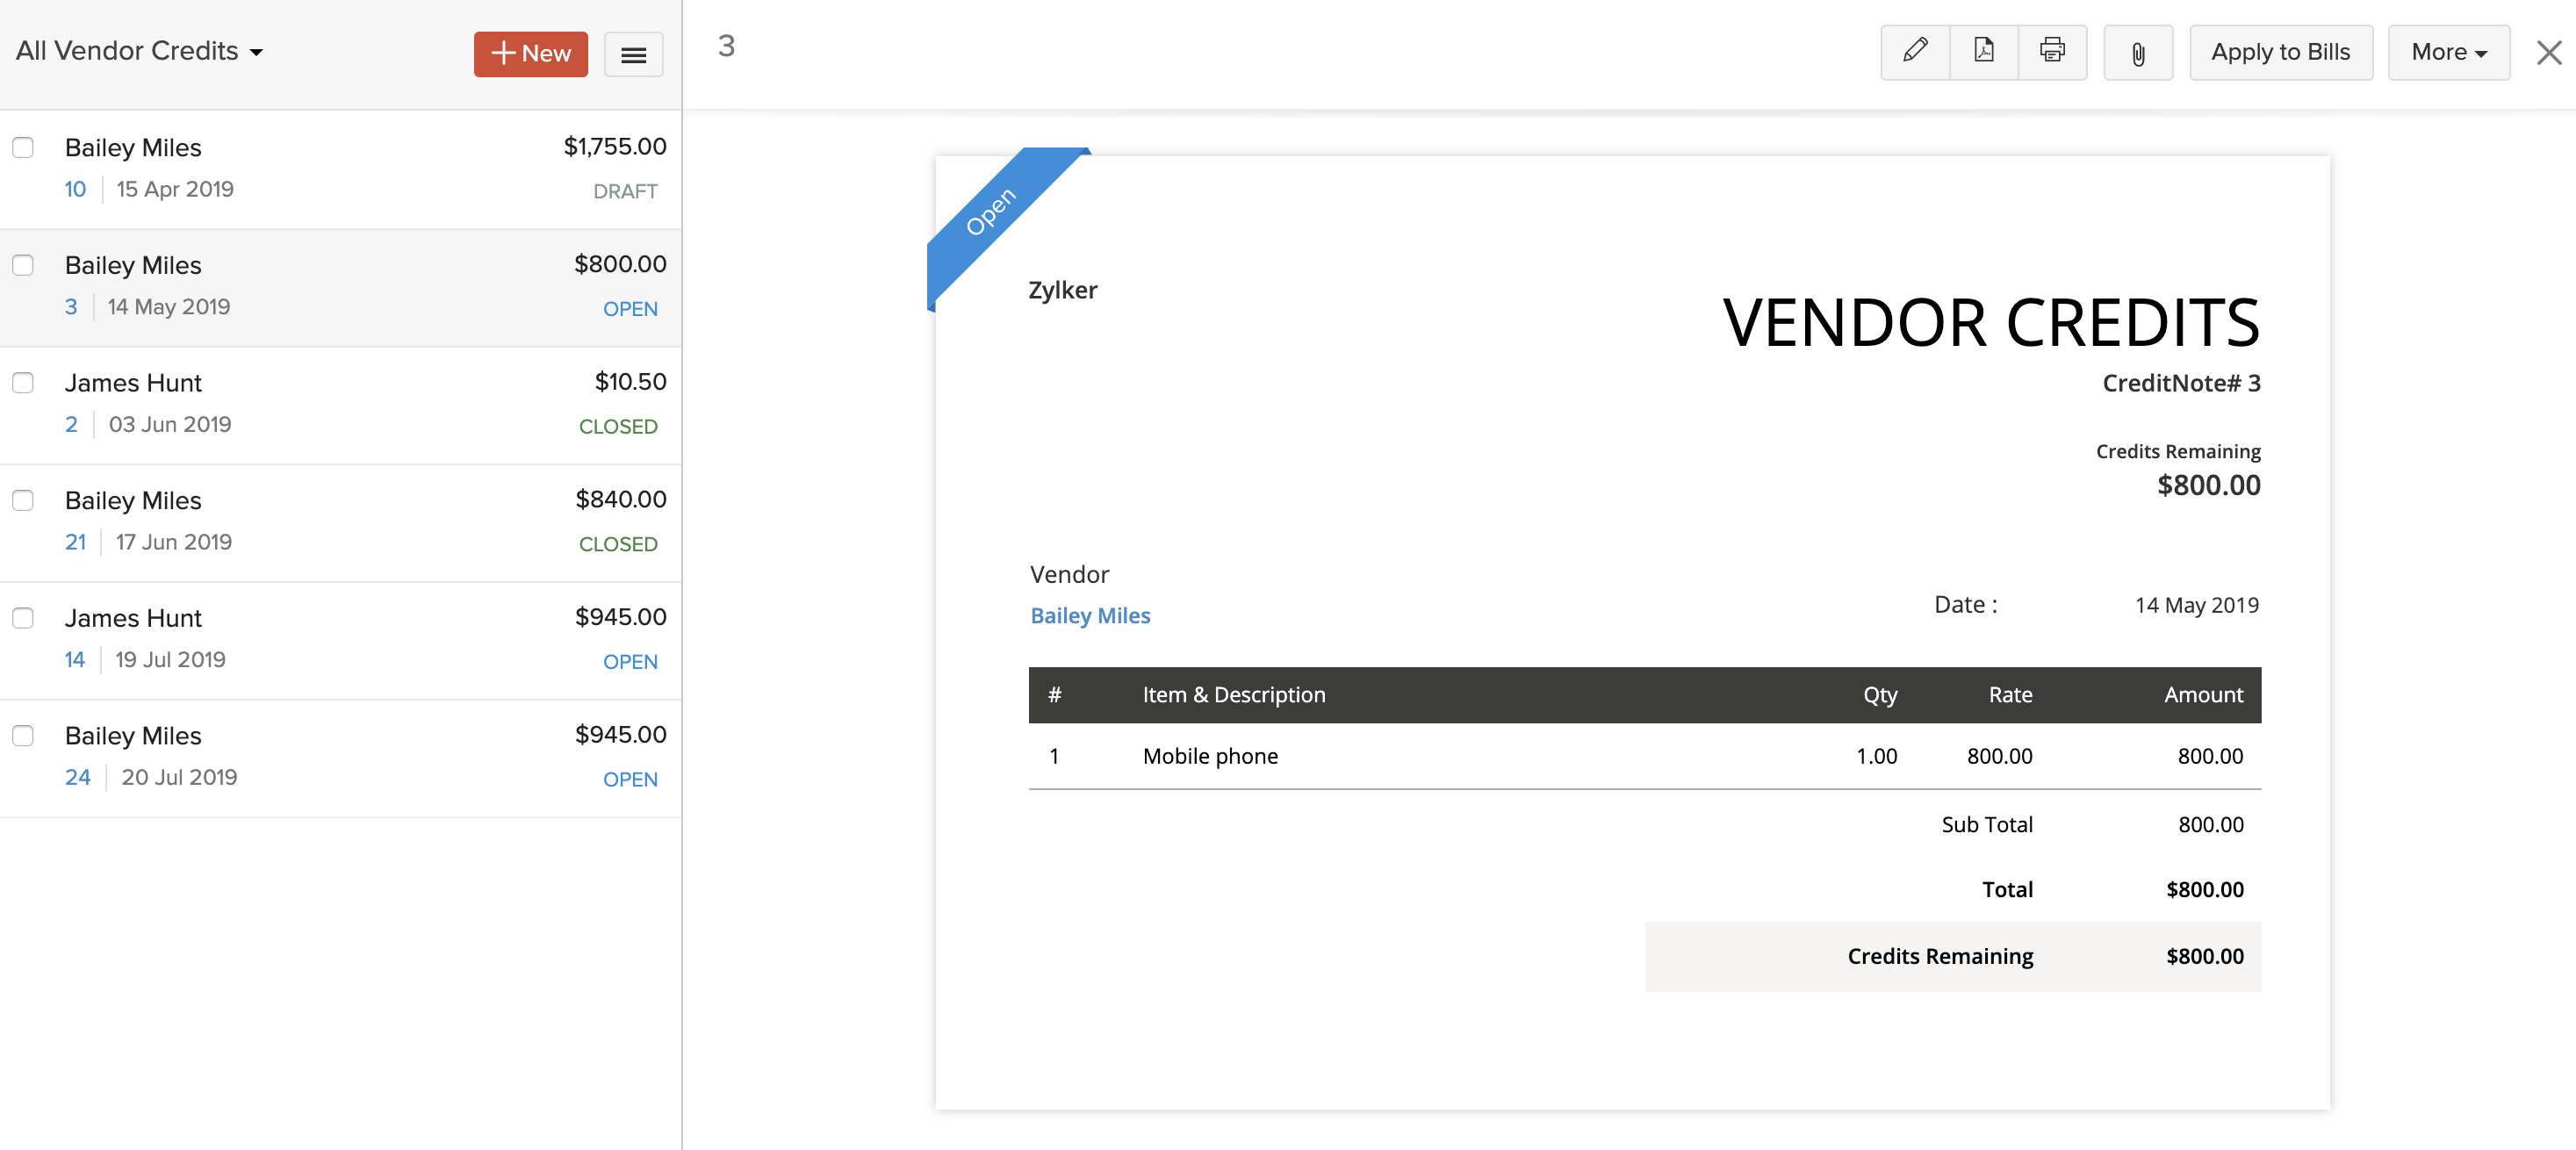Expand the More dropdown menu
The width and height of the screenshot is (2576, 1150).
coord(2448,53)
